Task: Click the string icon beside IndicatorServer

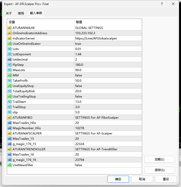Action: pyautogui.click(x=10, y=38)
